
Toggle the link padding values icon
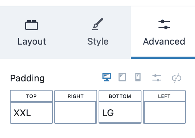[x=177, y=78]
